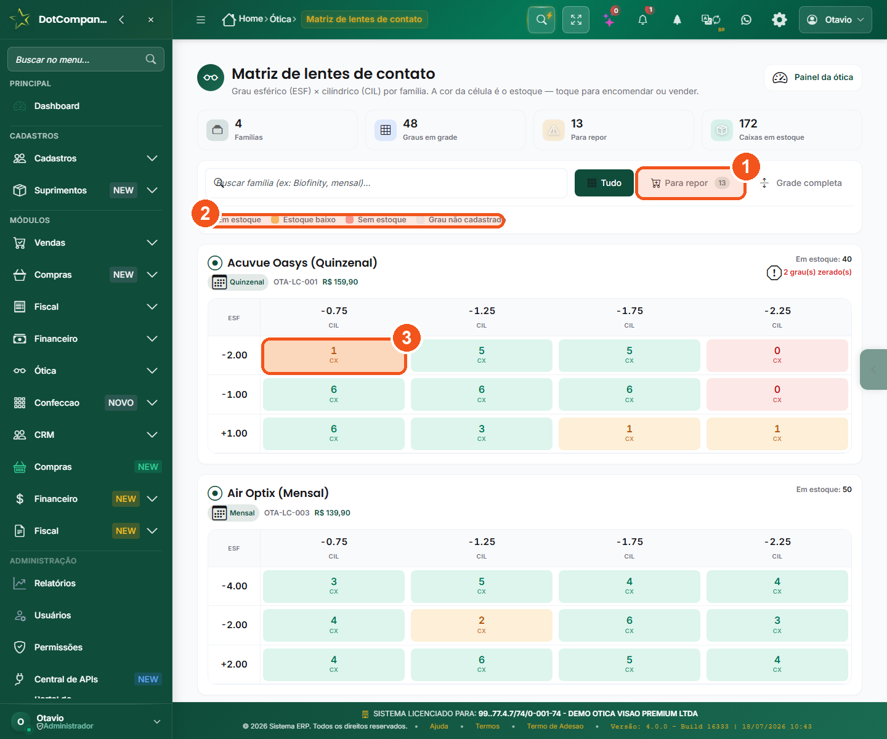887x739 pixels.
Task: Select the Acuvue Oasys radio marker
Action: pos(215,263)
